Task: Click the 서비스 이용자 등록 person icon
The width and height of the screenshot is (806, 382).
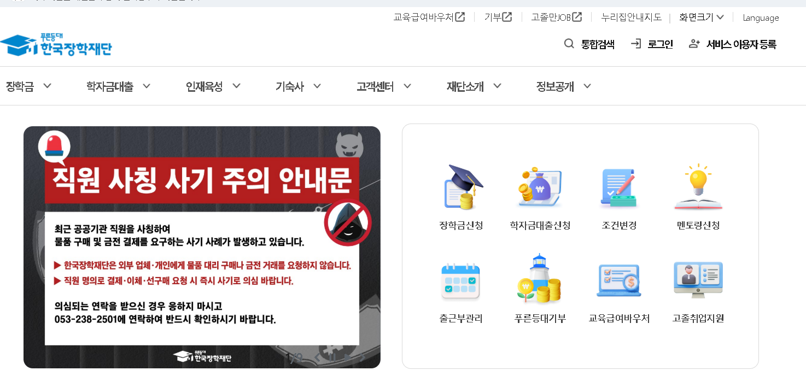Action: click(694, 44)
